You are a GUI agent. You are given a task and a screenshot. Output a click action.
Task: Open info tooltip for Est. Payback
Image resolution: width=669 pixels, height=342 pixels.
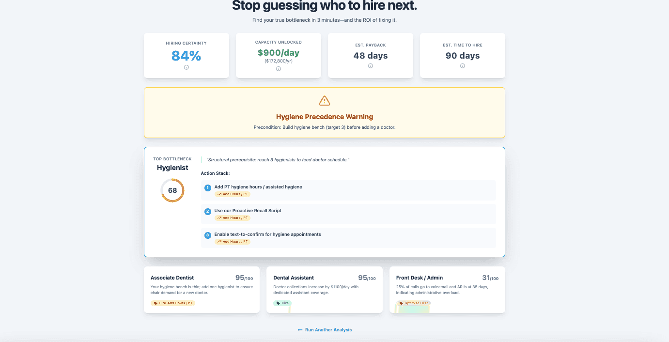(371, 66)
